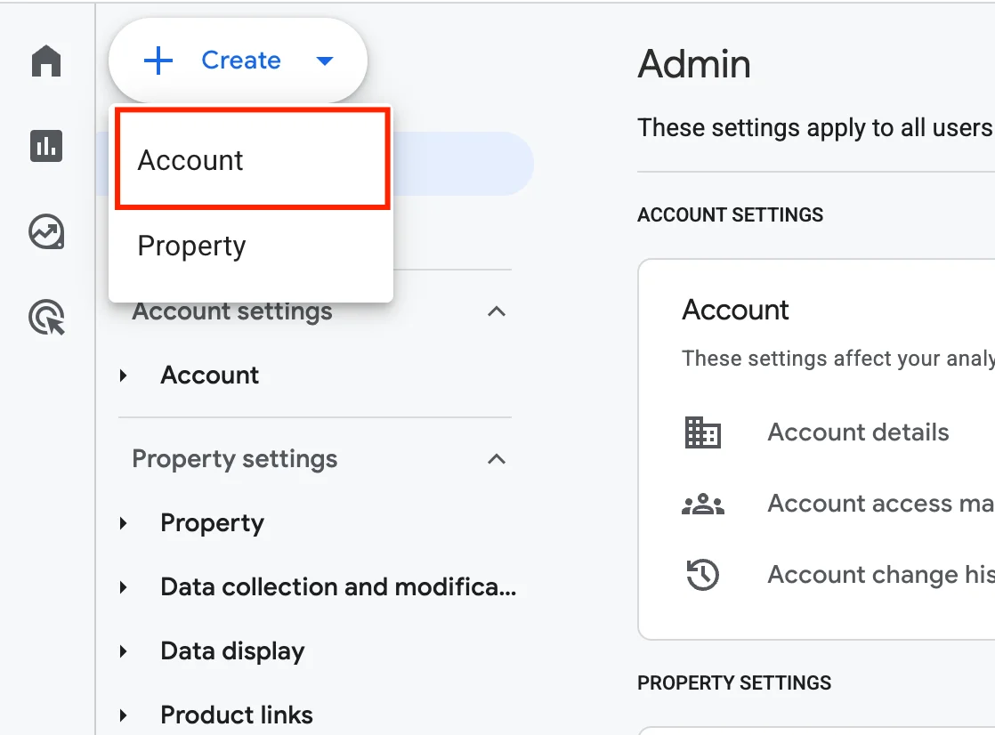This screenshot has width=995, height=735.
Task: Expand the Account tree arrow
Action: [123, 376]
